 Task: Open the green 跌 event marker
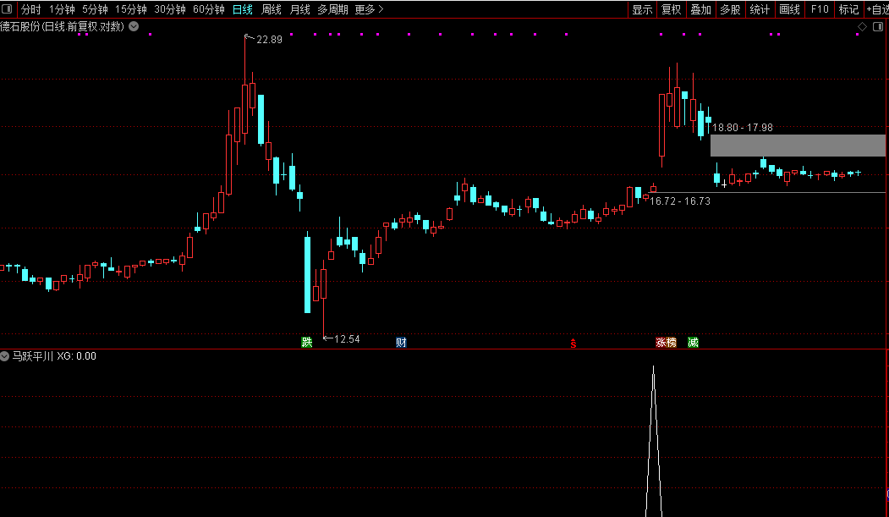[307, 342]
